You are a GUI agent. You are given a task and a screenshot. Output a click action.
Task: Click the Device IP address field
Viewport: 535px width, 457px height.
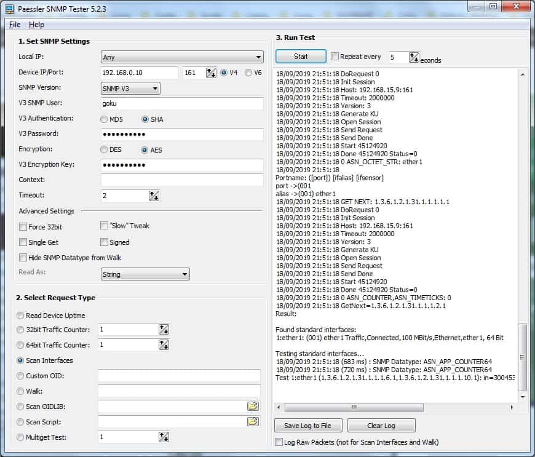tap(139, 73)
